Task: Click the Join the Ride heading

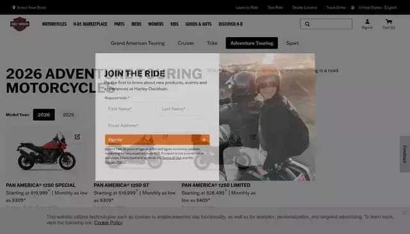Action: pyautogui.click(x=135, y=74)
